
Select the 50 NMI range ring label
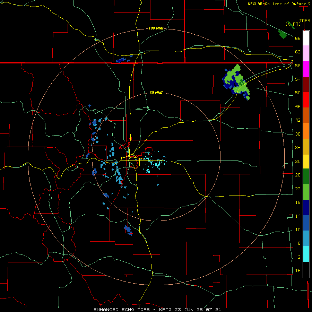pos(156,93)
